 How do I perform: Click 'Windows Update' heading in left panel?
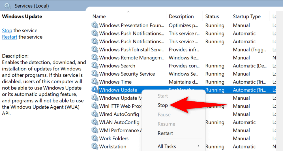22,16
